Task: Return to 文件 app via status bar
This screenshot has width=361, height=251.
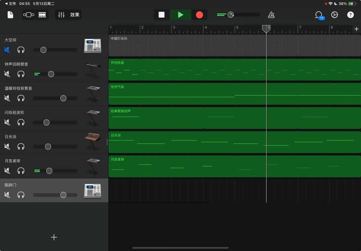Action: click(x=10, y=4)
